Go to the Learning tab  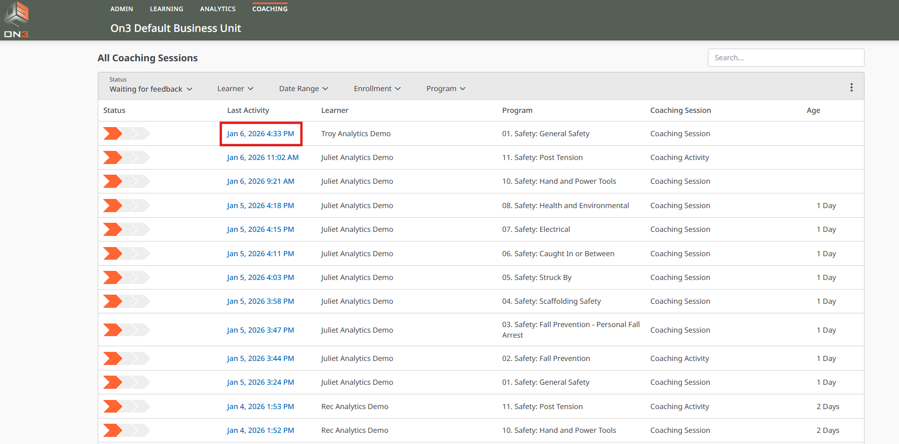coord(166,9)
